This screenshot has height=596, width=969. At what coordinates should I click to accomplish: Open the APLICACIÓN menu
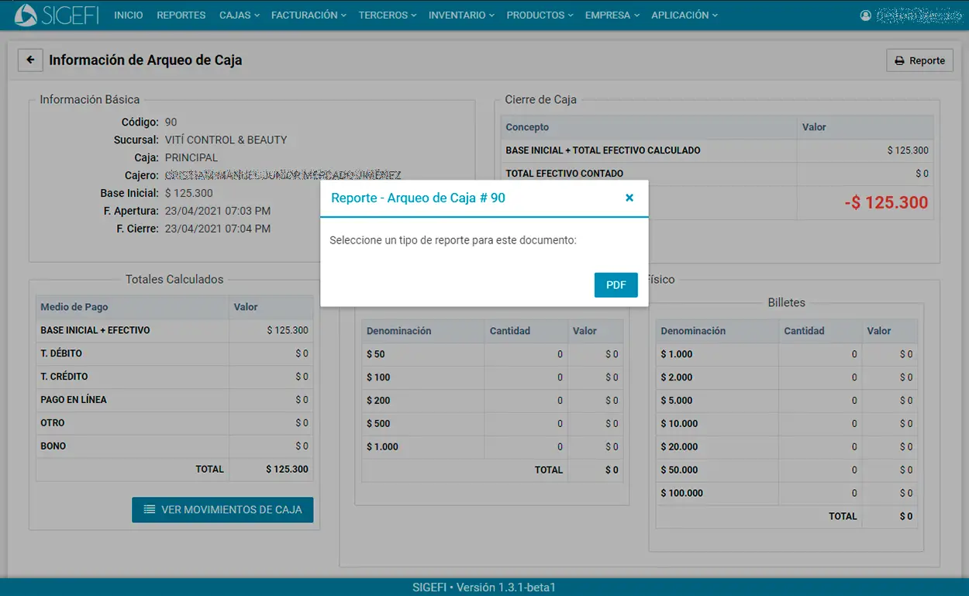[x=684, y=16]
